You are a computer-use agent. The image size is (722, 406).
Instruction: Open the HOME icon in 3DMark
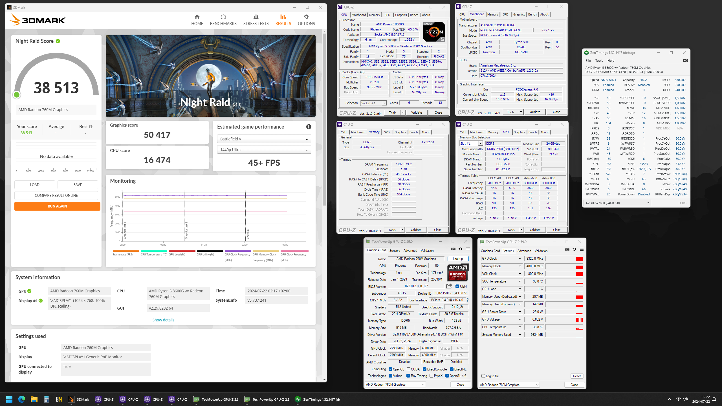(197, 17)
